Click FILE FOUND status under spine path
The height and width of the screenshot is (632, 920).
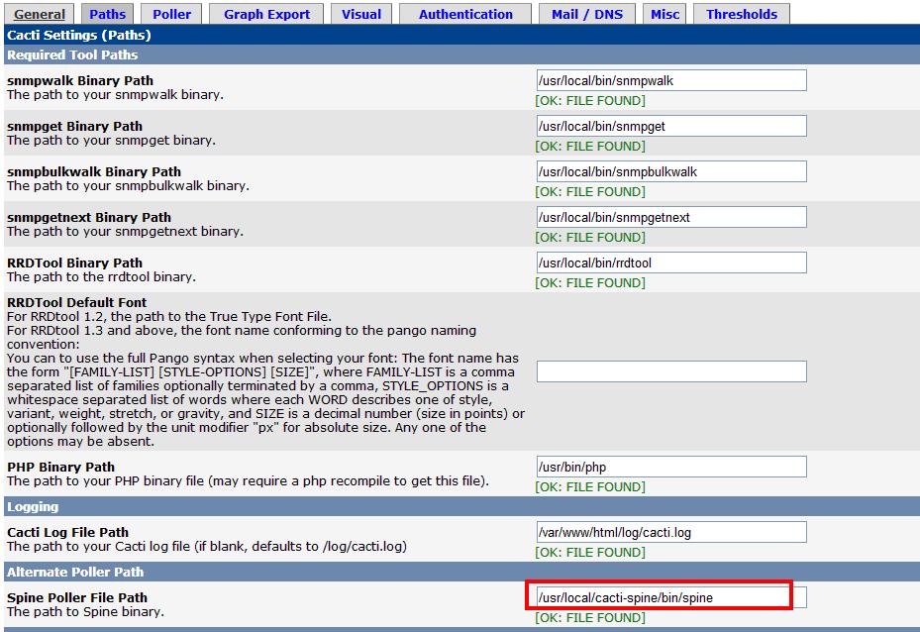tap(590, 617)
